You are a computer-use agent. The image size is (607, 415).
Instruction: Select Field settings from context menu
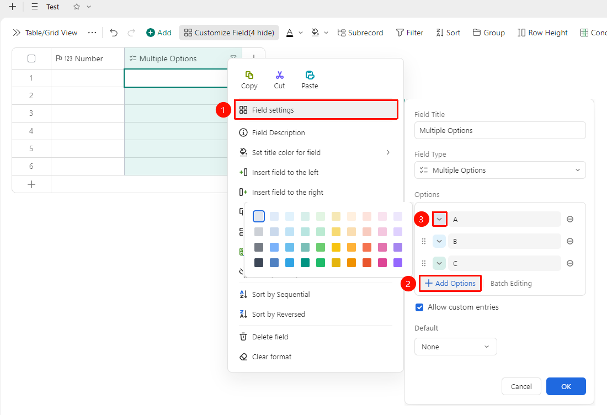pyautogui.click(x=316, y=110)
